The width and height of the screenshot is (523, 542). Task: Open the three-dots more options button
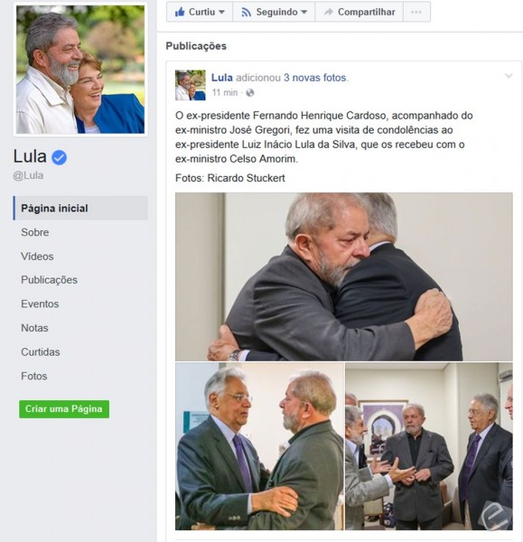point(416,12)
